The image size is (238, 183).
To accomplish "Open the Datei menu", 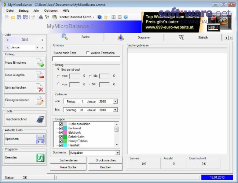I will point(10,11).
